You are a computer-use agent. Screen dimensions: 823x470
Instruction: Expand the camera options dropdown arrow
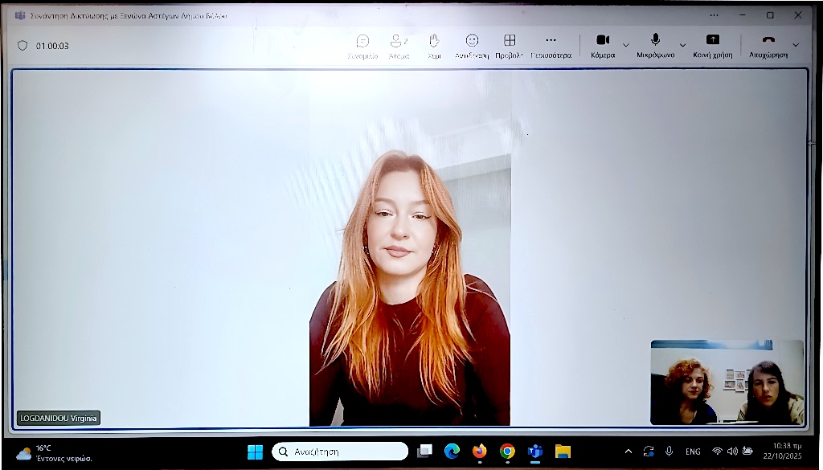pos(626,45)
